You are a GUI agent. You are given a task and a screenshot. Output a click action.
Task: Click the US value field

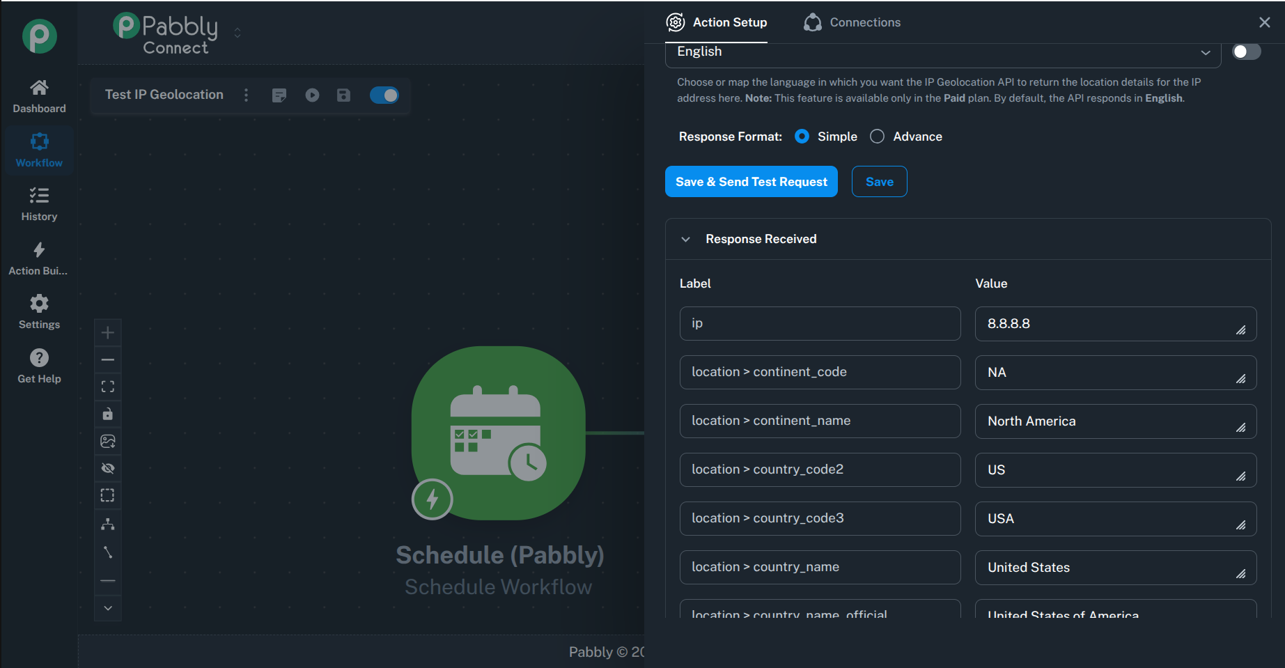click(1116, 470)
